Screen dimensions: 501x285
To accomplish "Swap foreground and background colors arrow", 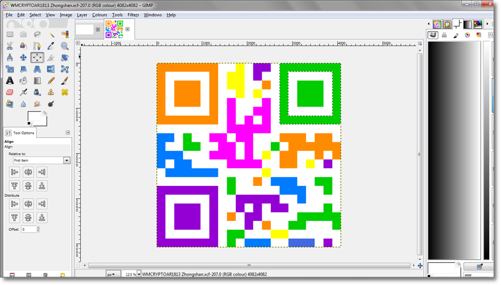I will coord(45,113).
